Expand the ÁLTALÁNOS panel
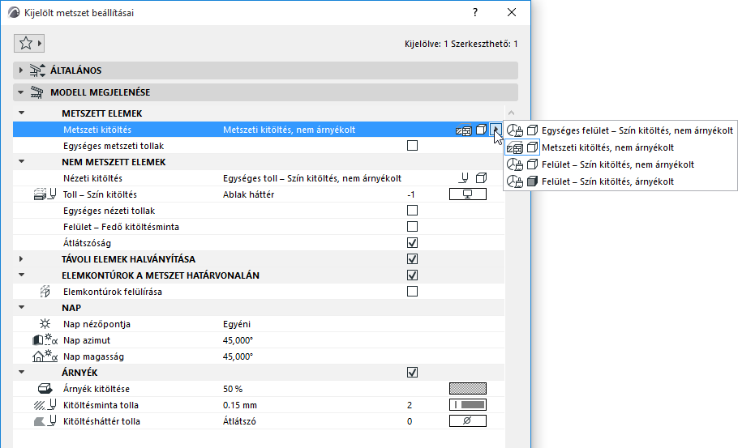 point(21,70)
